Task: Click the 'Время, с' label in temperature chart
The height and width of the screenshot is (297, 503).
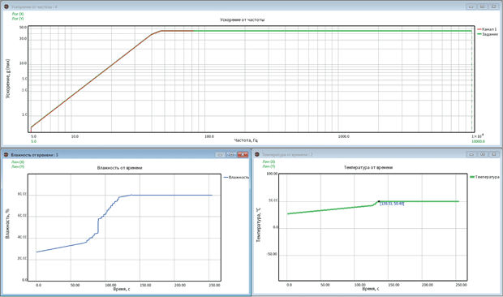Action: (371, 289)
